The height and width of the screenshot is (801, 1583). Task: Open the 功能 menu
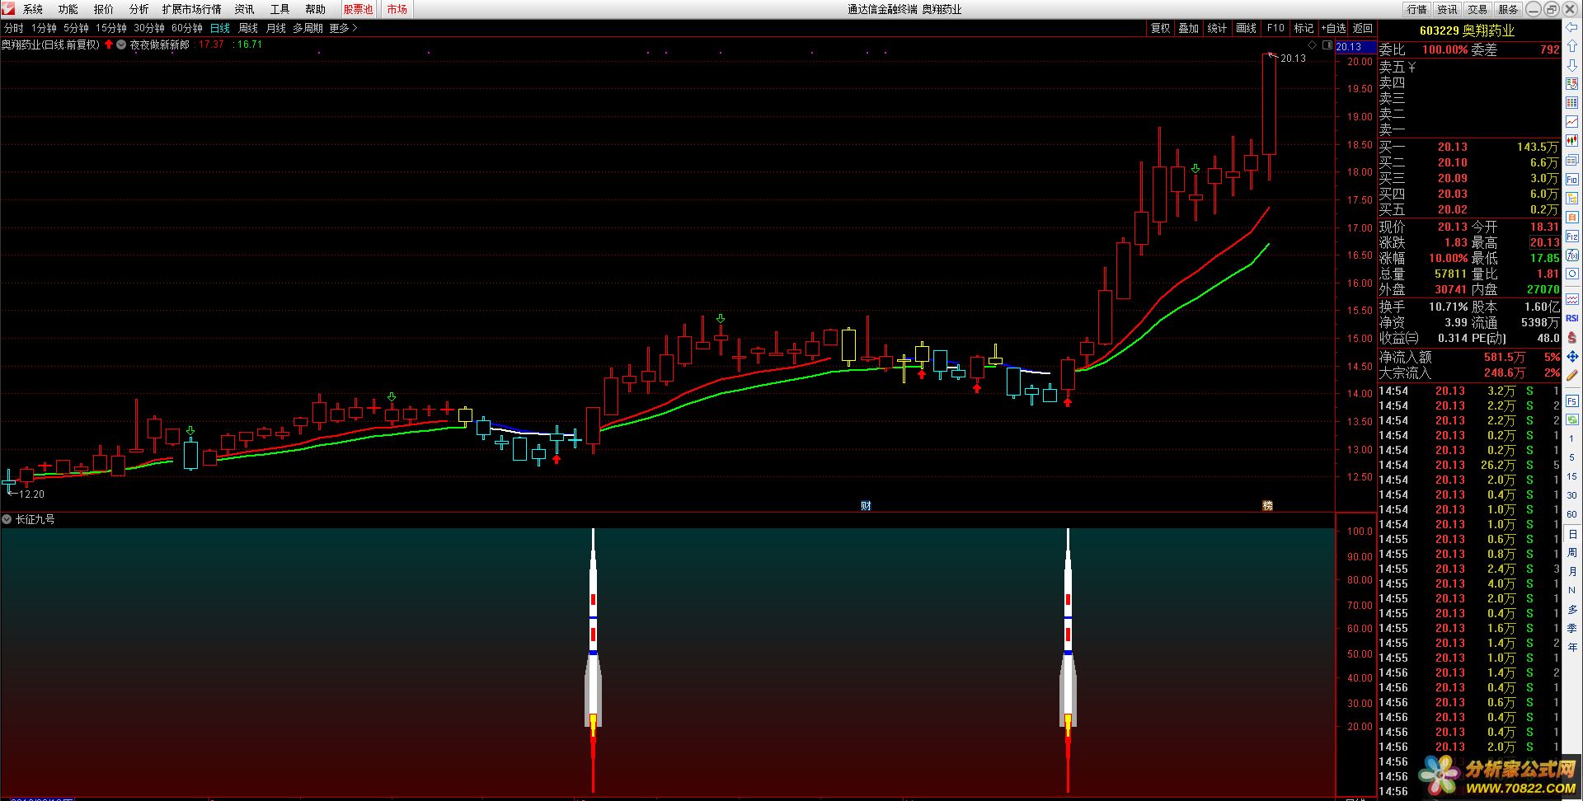coord(68,9)
